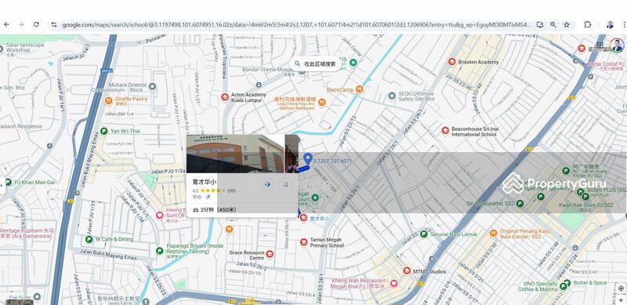Image resolution: width=627 pixels, height=305 pixels.
Task: Open the Google account avatar on the map
Action: click(x=617, y=45)
